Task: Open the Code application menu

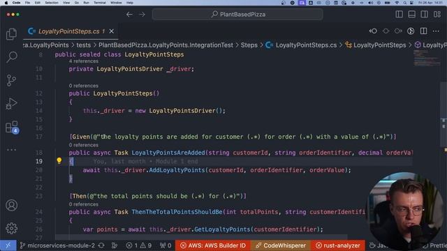Action: (16, 3)
